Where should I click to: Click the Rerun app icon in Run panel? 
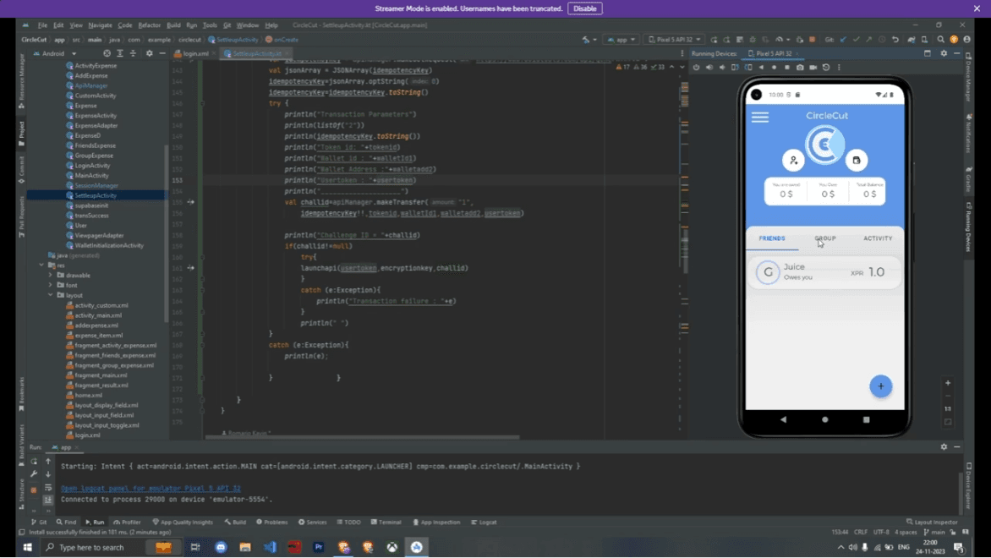click(34, 462)
